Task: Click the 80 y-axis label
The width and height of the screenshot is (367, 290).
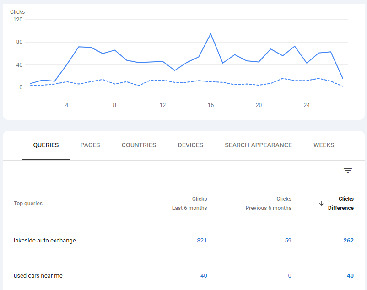Action: [x=19, y=42]
